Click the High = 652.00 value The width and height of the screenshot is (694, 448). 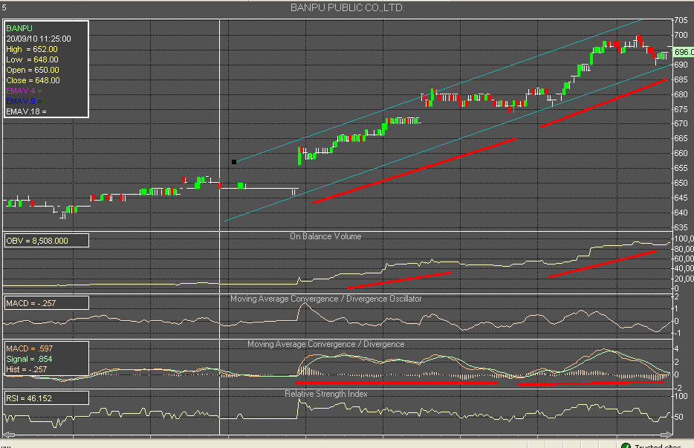32,49
